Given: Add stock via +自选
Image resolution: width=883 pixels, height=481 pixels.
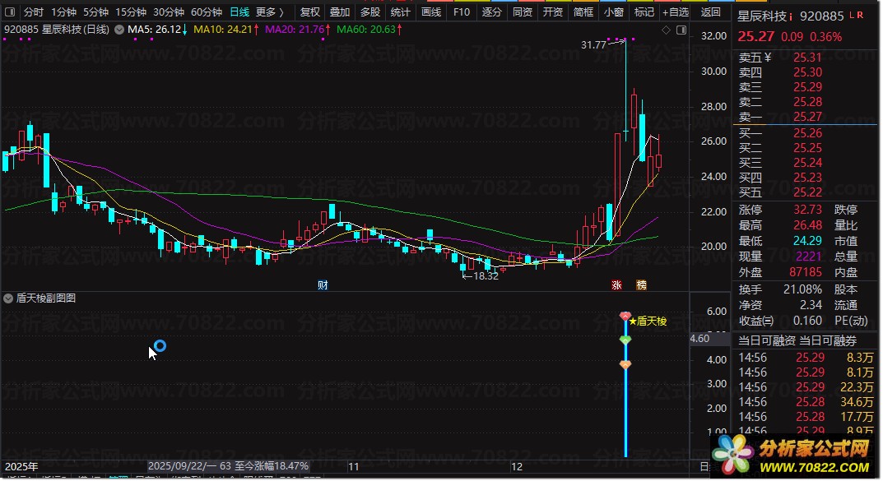Looking at the screenshot, I should pos(675,12).
